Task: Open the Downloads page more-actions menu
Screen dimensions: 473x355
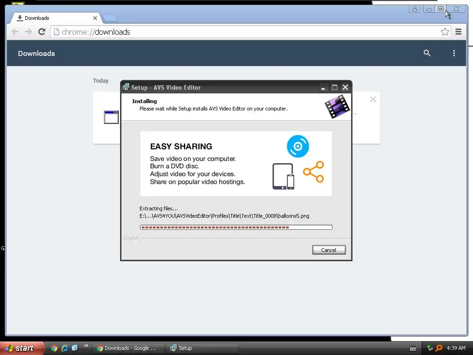Action: 454,53
